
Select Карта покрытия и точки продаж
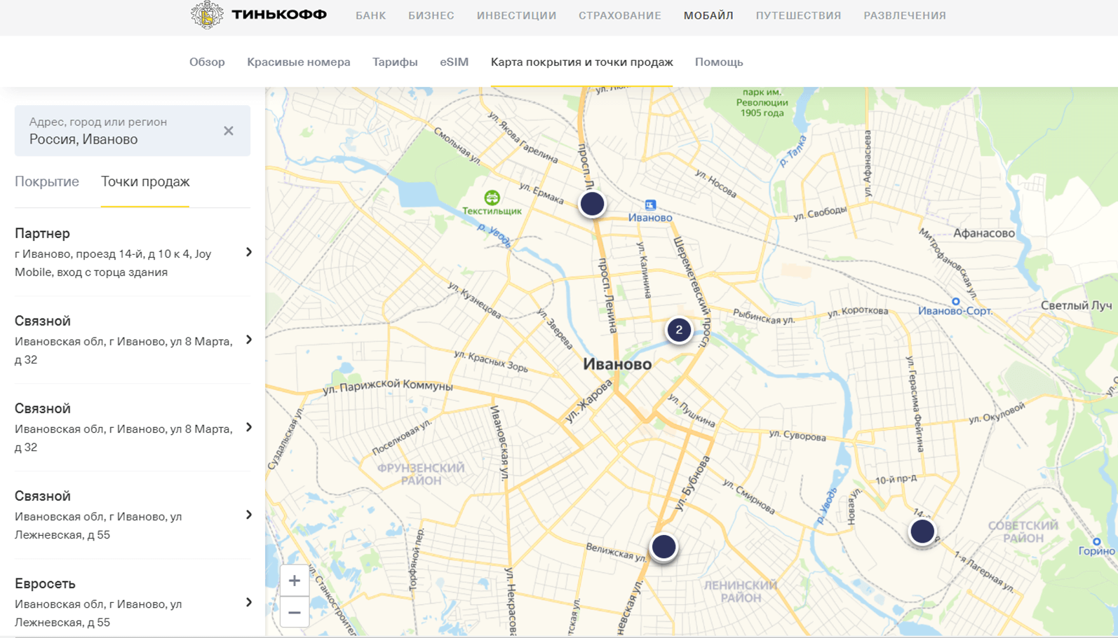(582, 62)
